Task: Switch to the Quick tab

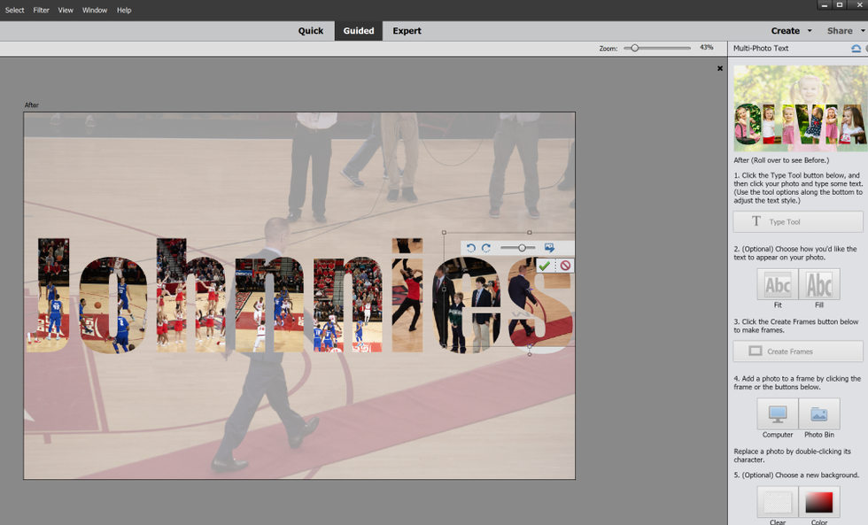Action: (x=311, y=31)
